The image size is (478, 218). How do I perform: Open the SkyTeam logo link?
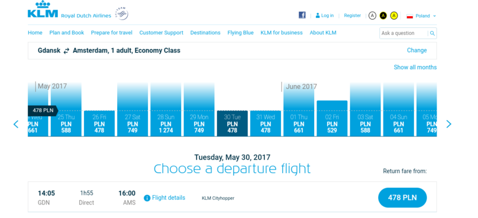[x=122, y=14]
